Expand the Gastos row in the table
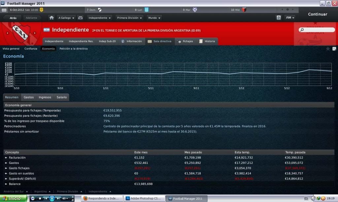Image resolution: width=338 pixels, height=202 pixels. point(6,163)
